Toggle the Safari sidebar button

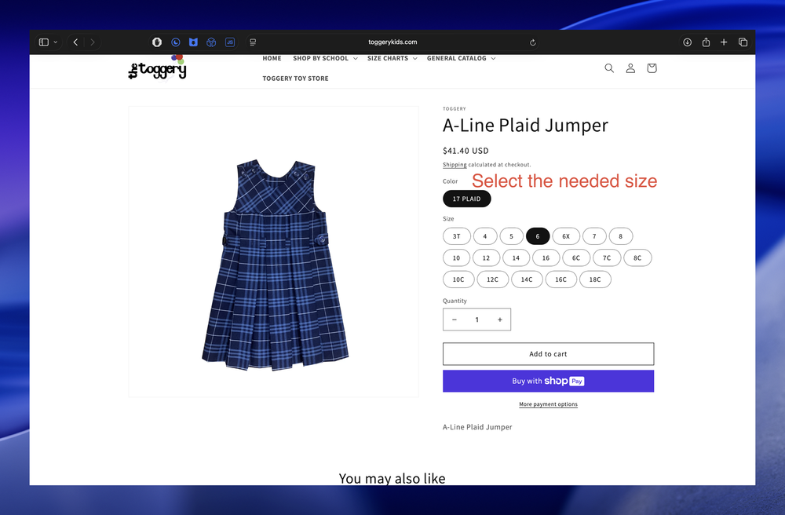43,42
